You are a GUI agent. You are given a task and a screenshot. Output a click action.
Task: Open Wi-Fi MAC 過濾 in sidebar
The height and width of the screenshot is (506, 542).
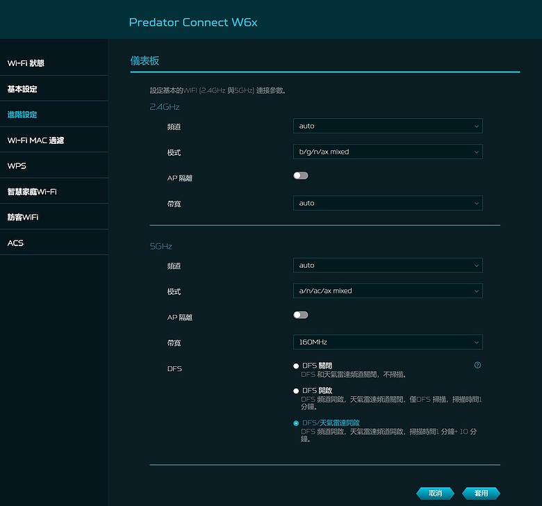pyautogui.click(x=54, y=140)
